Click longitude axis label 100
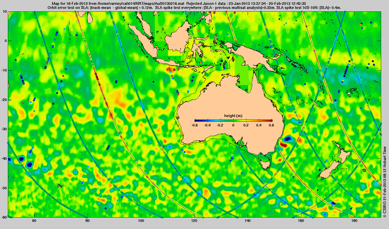The height and width of the screenshot is (229, 389). pyautogui.click(x=141, y=221)
